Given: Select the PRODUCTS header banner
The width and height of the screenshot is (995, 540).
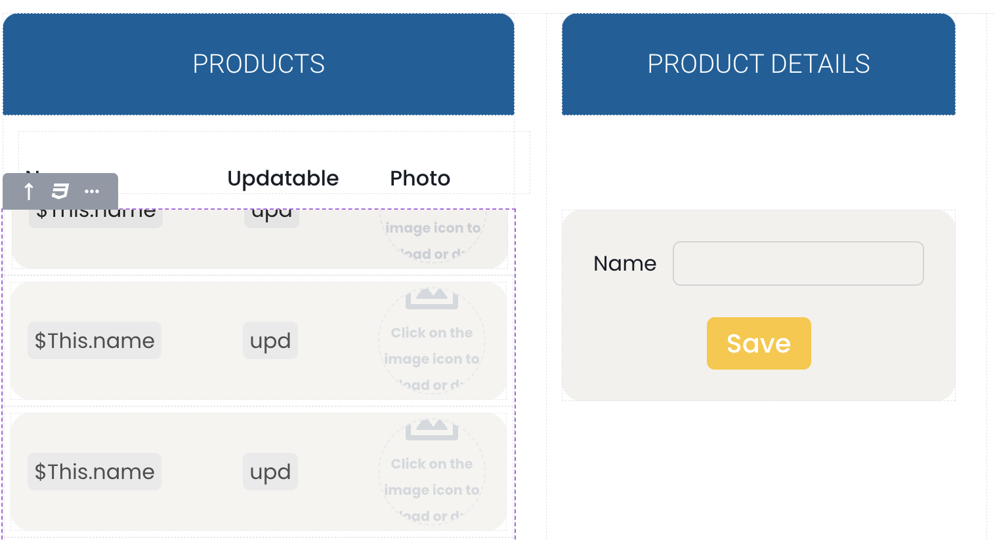Looking at the screenshot, I should coord(259,64).
